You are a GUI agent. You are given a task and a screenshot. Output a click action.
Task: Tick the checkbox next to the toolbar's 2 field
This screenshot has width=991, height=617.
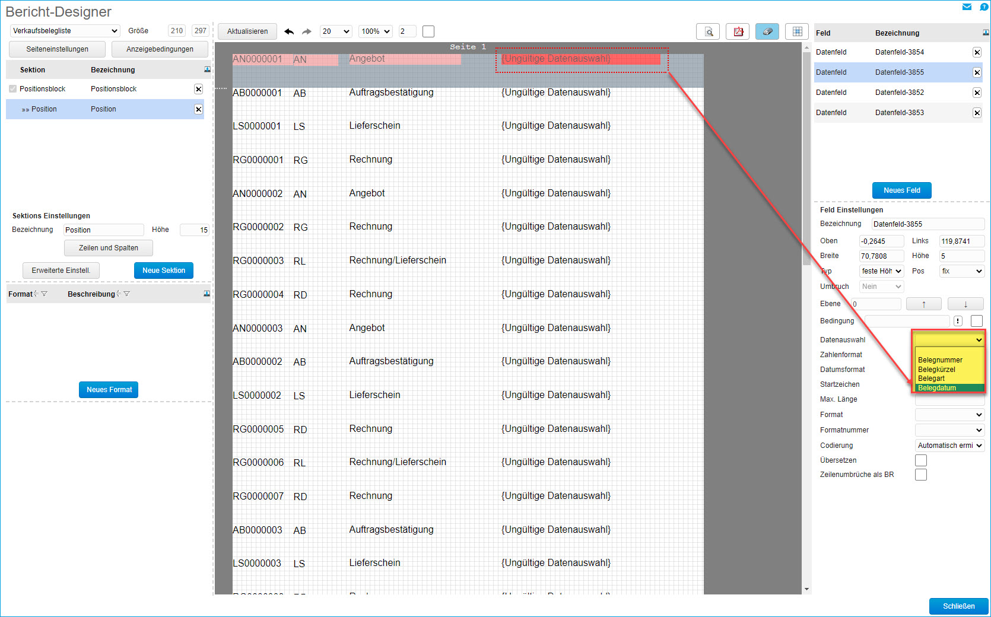tap(428, 31)
